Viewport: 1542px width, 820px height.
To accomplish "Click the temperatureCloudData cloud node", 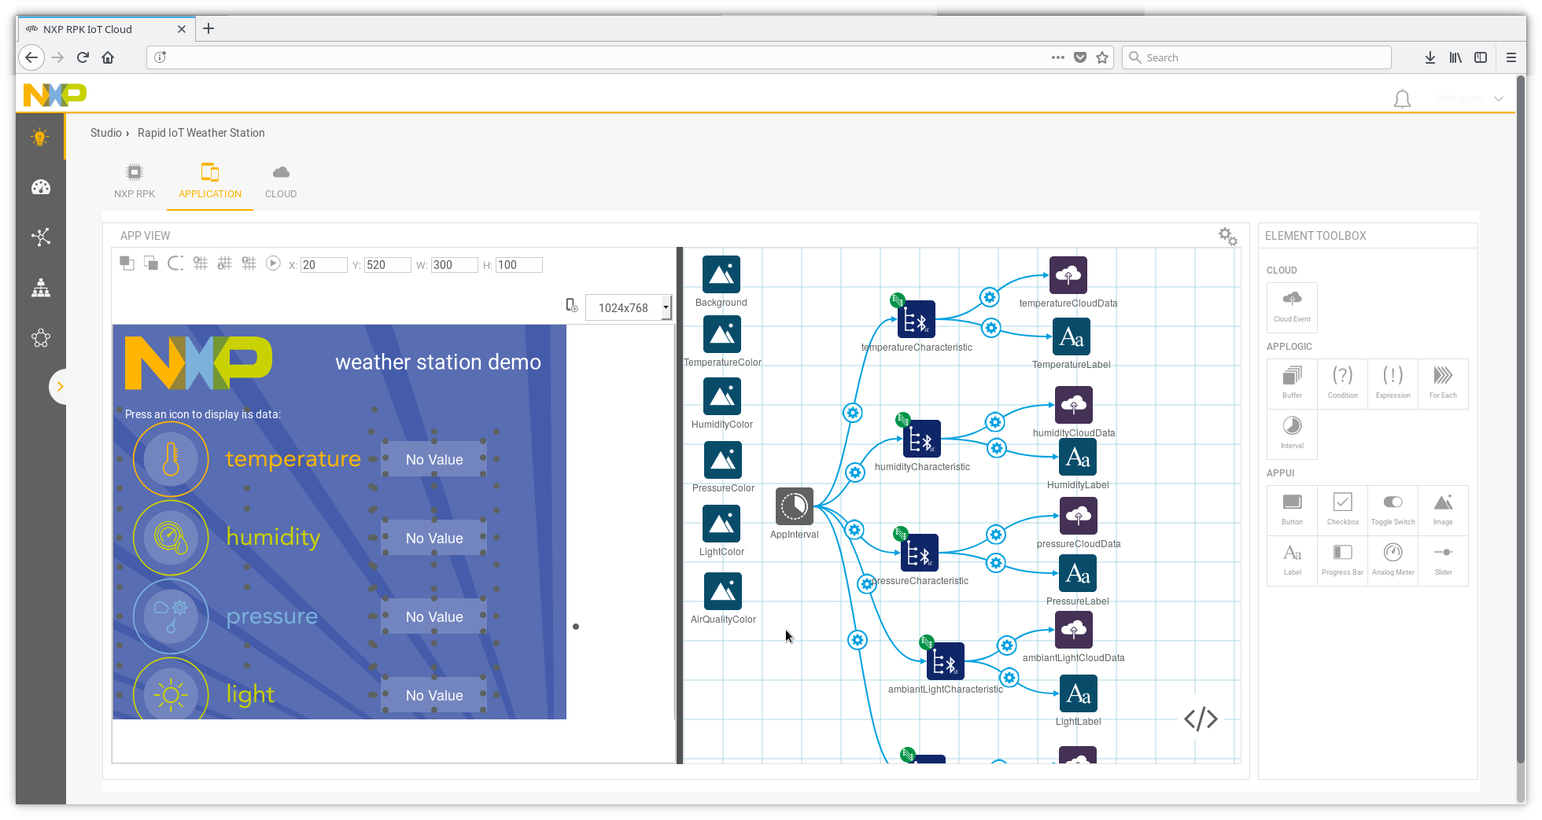I will click(1068, 275).
